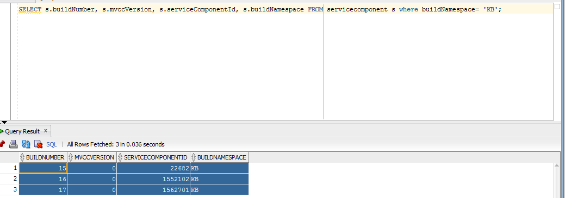
Task: Click the Print results icon
Action: 14,144
